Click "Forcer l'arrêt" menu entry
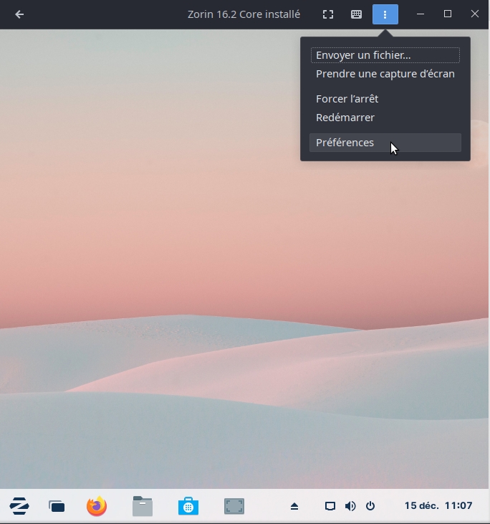This screenshot has height=524, width=490. 347,99
